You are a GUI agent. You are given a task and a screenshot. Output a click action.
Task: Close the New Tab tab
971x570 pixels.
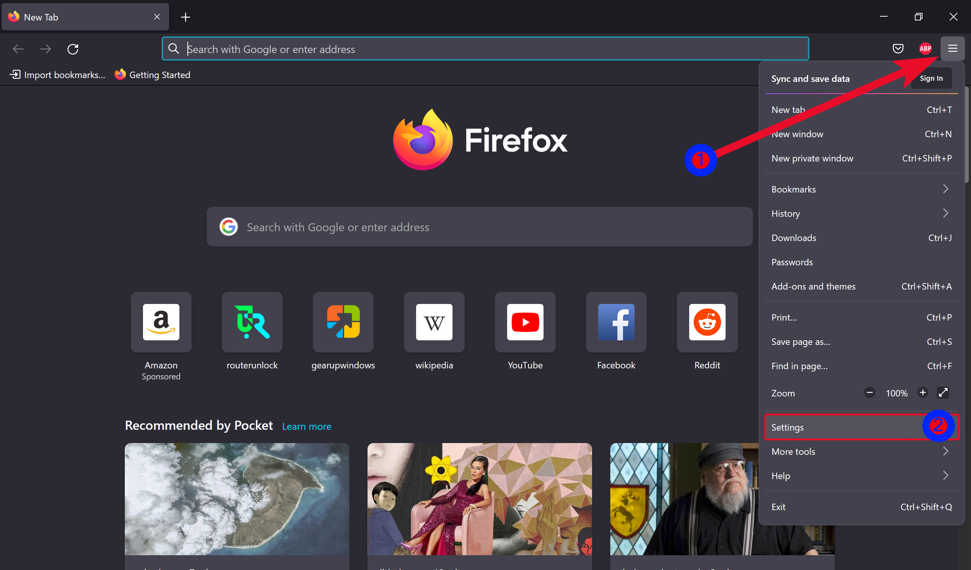157,17
